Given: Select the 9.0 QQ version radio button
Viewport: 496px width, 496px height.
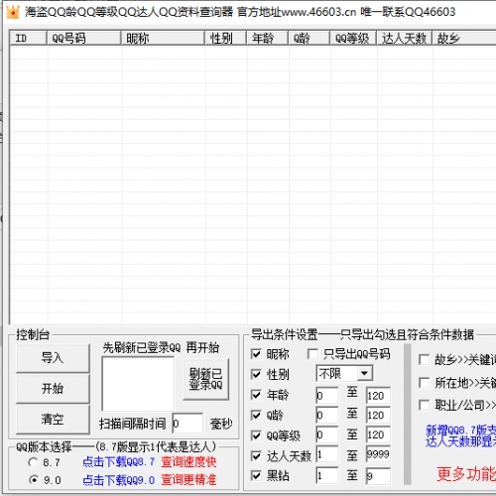Looking at the screenshot, I should coord(33,480).
